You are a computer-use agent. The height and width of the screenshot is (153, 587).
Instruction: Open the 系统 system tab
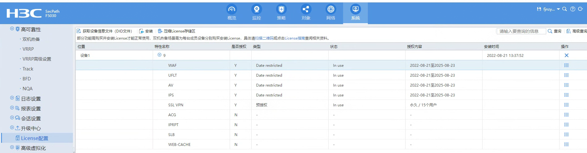(355, 13)
